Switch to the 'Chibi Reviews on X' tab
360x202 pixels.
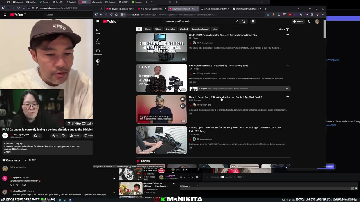click(x=215, y=9)
